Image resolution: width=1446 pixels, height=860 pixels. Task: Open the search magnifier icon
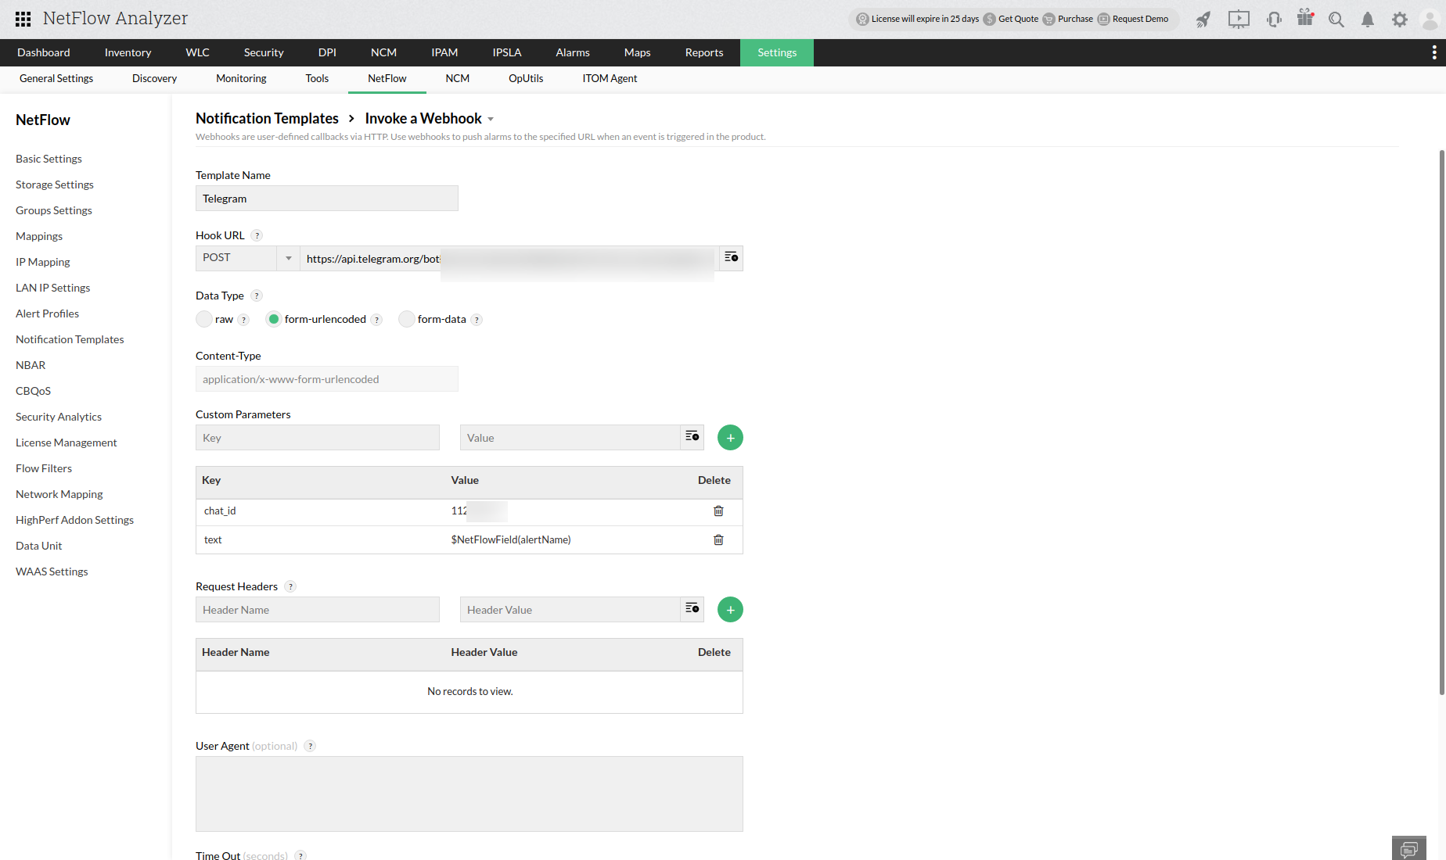[1336, 20]
